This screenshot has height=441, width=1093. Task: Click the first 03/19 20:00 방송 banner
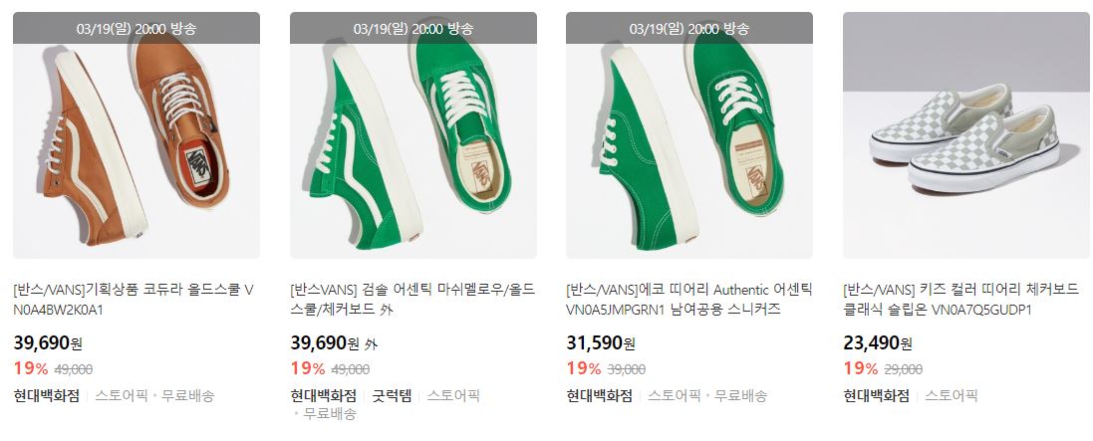click(x=136, y=29)
